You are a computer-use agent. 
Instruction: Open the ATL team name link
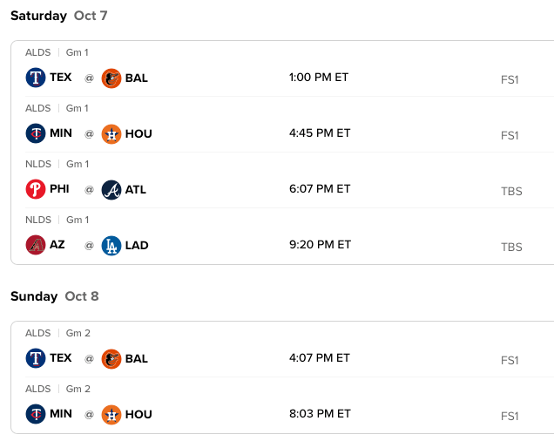point(136,189)
